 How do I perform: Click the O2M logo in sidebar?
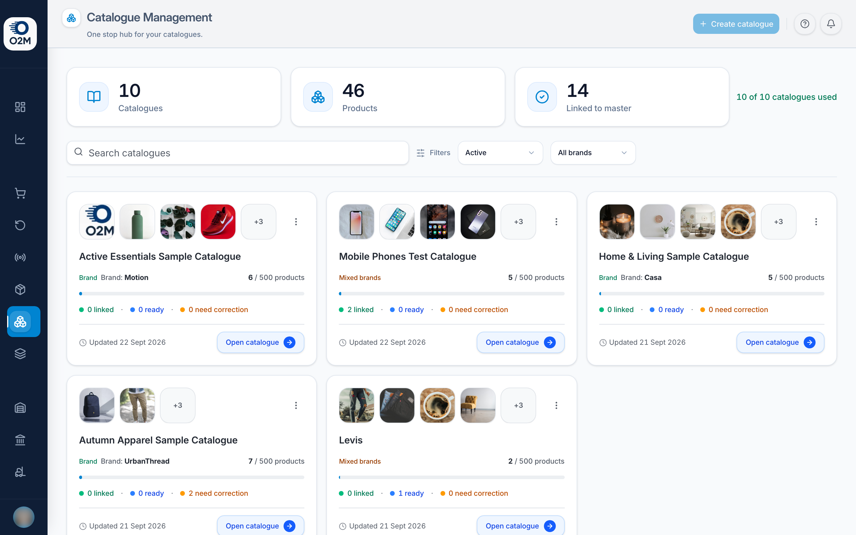point(20,34)
